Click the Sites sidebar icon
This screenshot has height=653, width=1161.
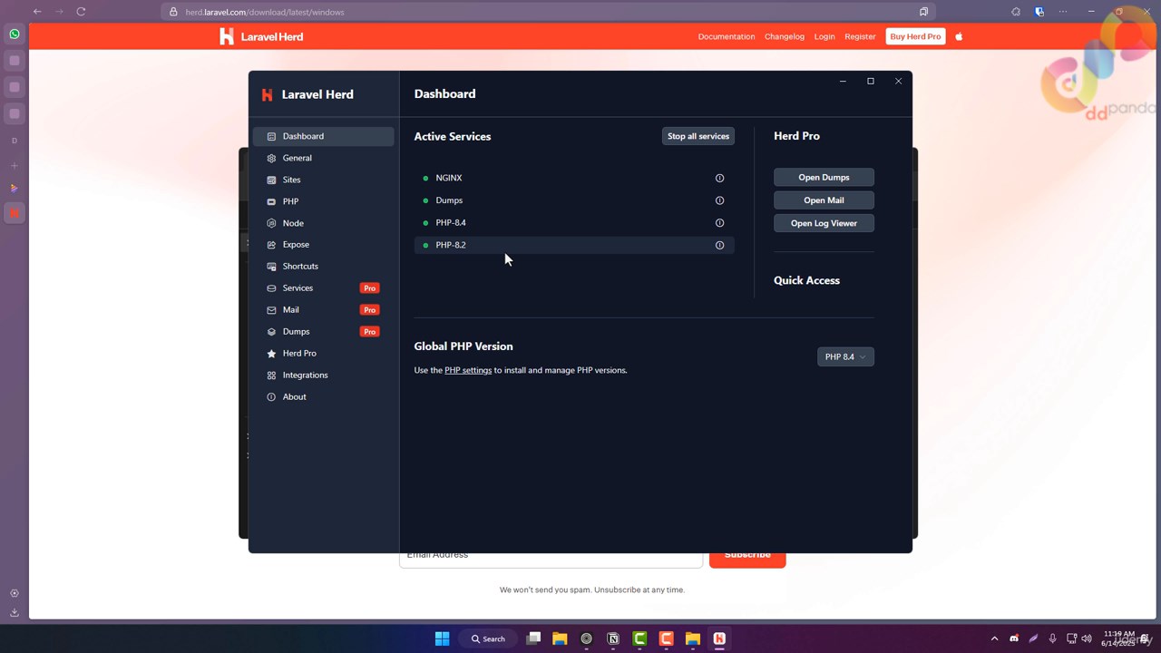point(271,180)
